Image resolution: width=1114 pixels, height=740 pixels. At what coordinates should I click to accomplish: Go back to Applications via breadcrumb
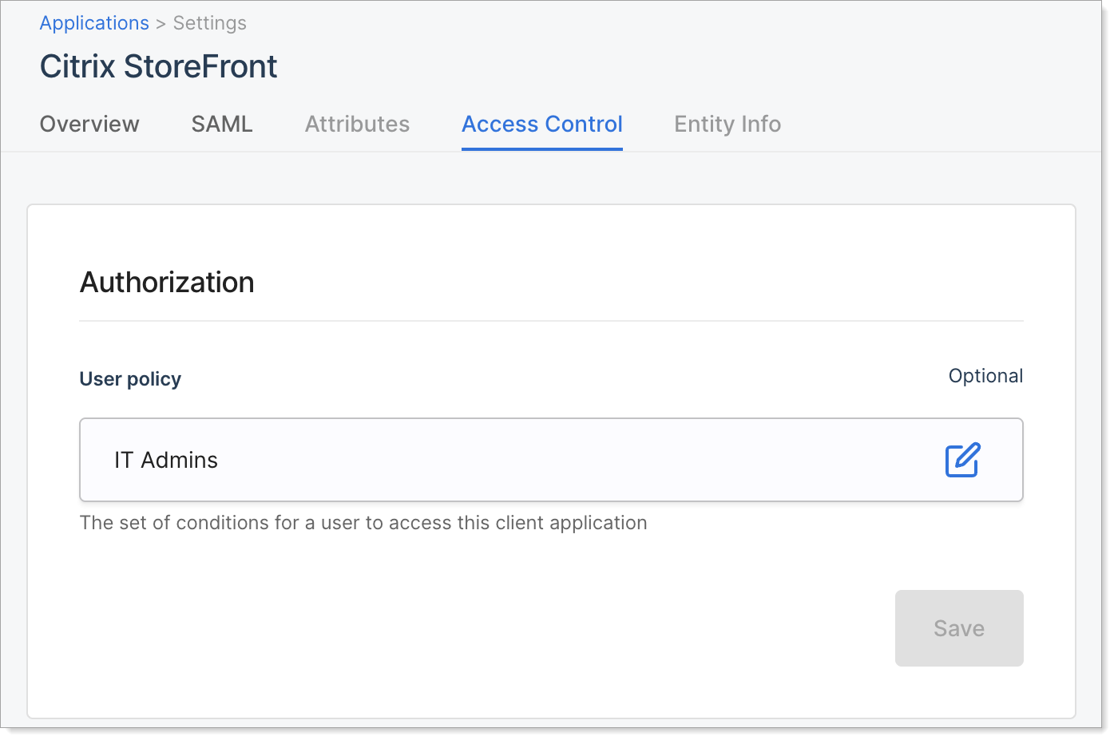click(94, 23)
